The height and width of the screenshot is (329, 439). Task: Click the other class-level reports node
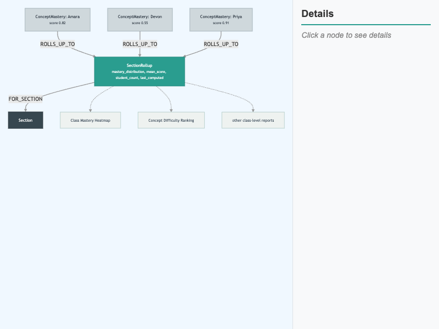pyautogui.click(x=253, y=120)
